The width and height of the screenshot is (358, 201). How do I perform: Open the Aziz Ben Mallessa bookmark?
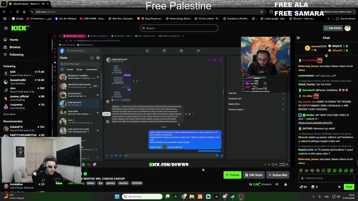tap(66, 19)
